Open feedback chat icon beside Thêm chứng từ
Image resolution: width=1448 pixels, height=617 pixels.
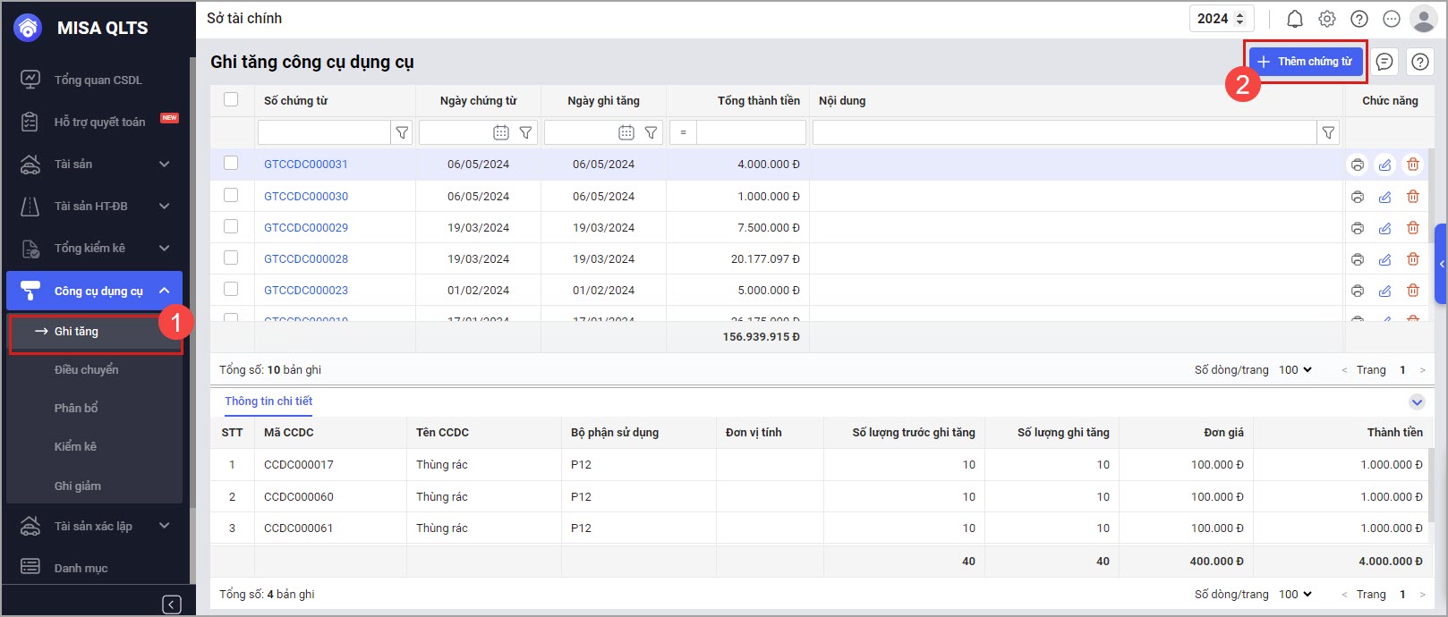pos(1384,62)
